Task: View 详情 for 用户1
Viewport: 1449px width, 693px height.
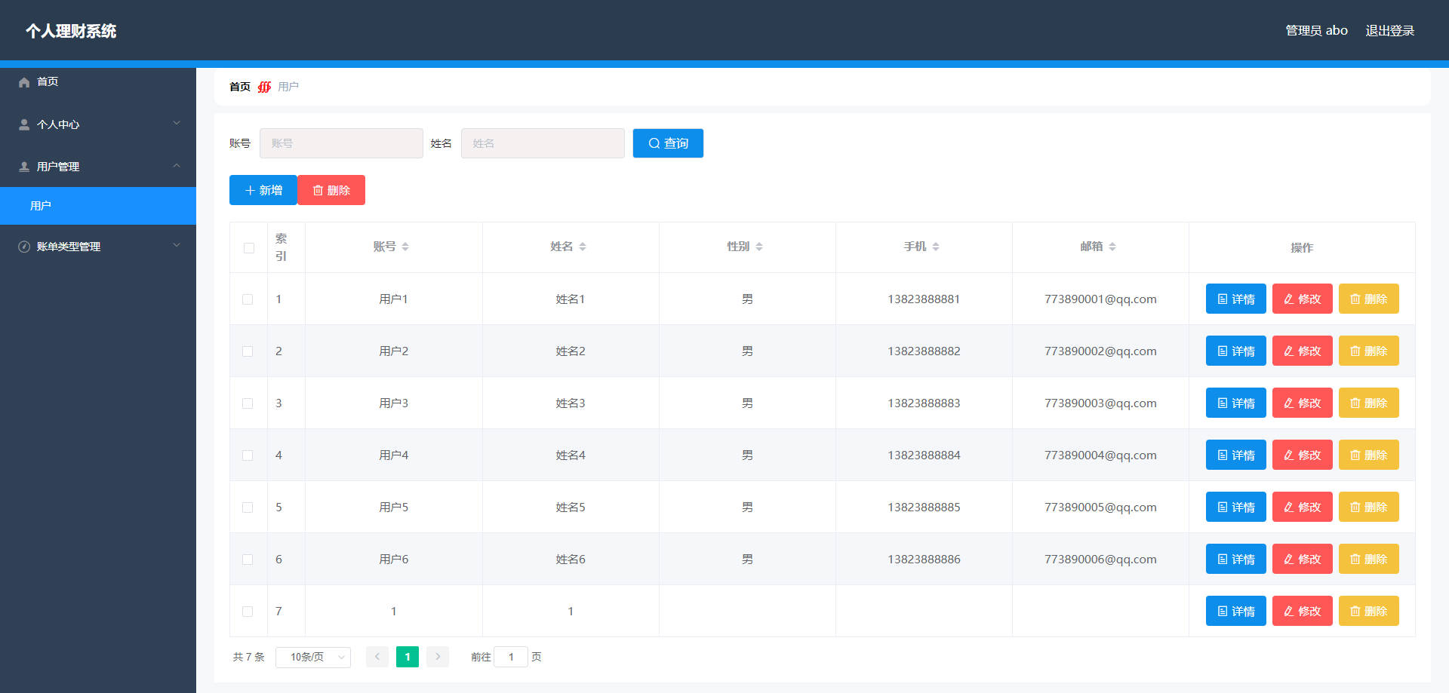Action: [x=1236, y=299]
